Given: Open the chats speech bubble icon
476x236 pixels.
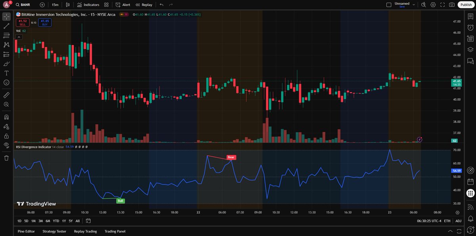Looking at the screenshot, I should tap(470, 61).
